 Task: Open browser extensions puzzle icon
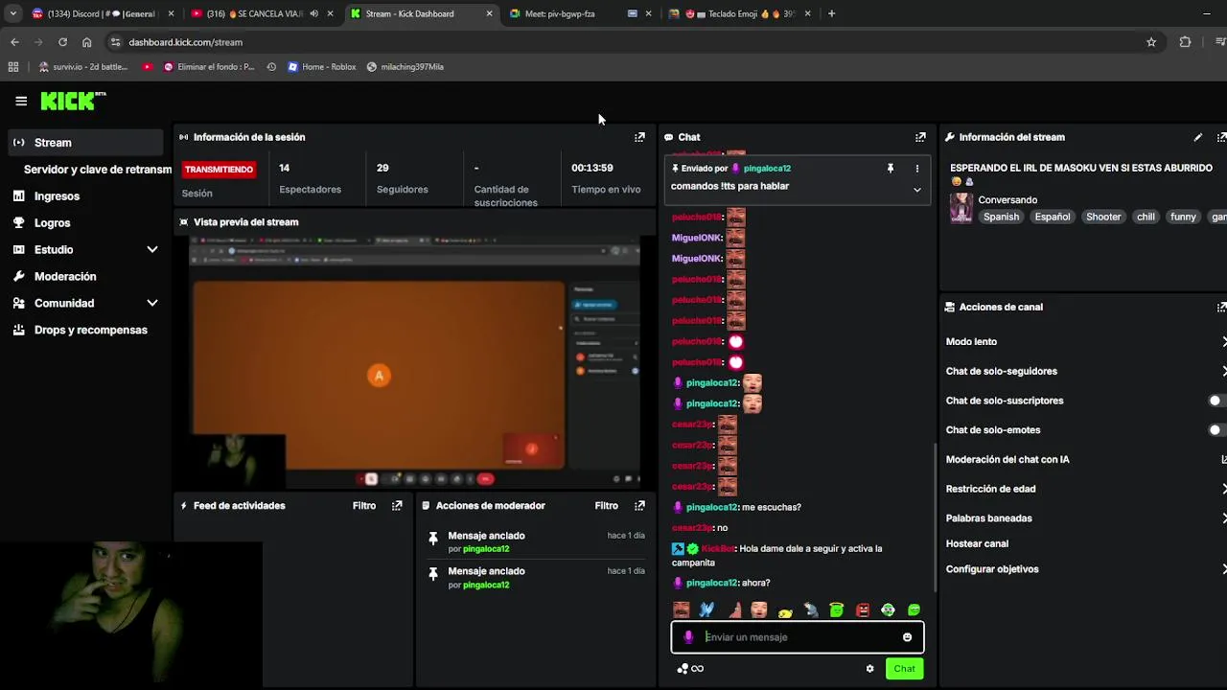(x=1185, y=42)
